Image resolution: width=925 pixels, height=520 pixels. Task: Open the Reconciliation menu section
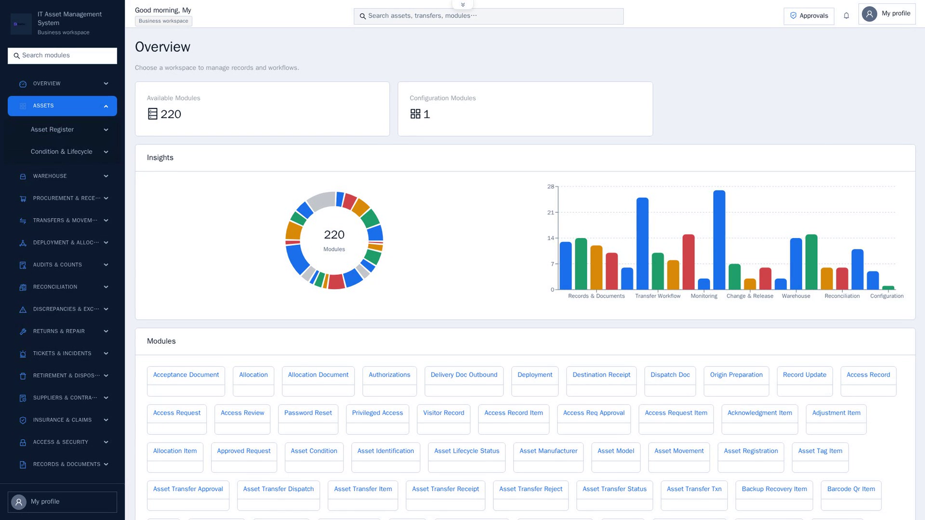[62, 287]
